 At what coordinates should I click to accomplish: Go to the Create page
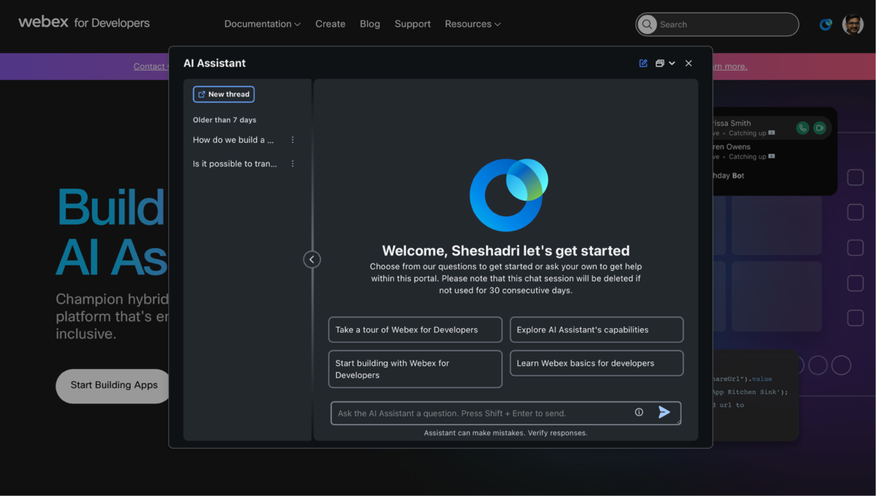pos(330,24)
